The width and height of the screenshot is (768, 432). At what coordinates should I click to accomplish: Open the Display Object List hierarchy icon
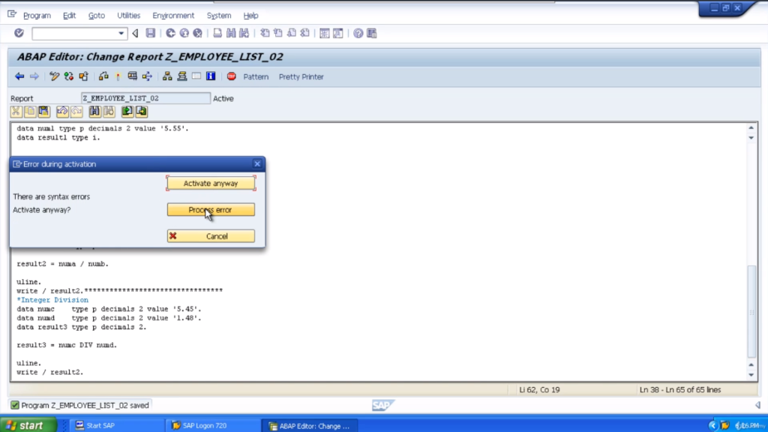click(167, 76)
